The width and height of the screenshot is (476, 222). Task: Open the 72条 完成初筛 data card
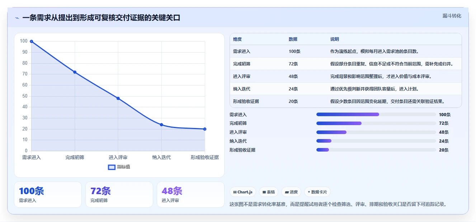pyautogui.click(x=119, y=194)
